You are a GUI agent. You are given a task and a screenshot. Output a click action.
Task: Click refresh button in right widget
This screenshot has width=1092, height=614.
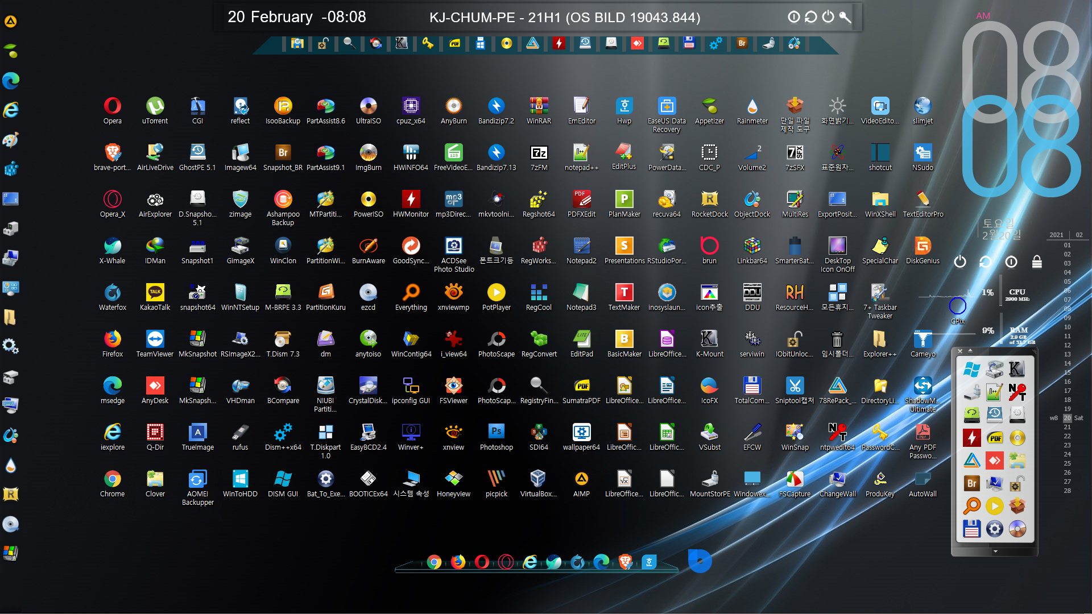[986, 262]
